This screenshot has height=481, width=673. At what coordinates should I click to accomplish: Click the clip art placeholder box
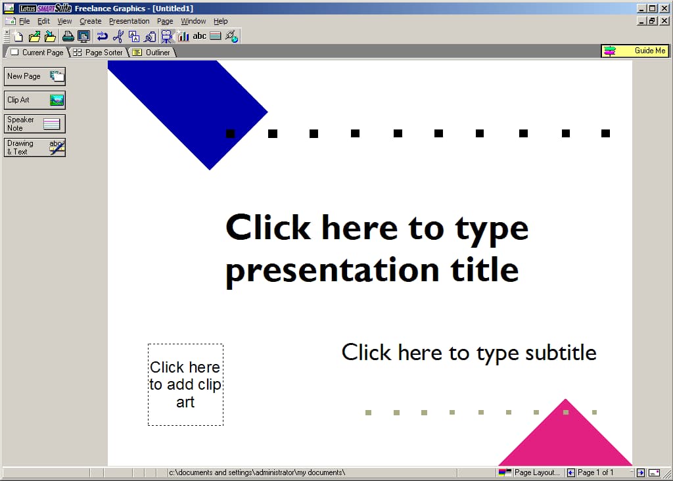pos(185,384)
